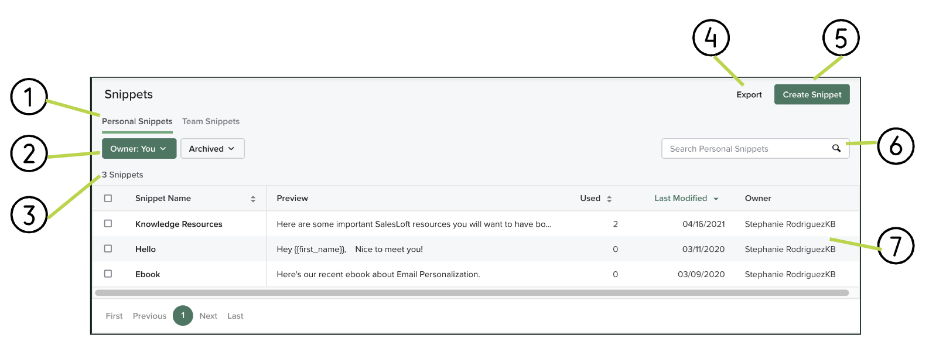
Task: Check the Hello snippet checkbox
Action: [x=108, y=248]
